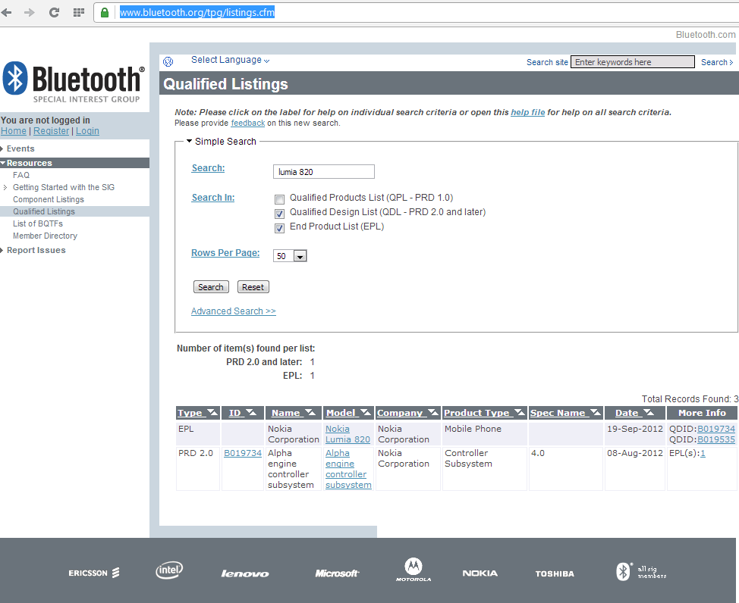Collapse the Resources sidebar section
This screenshot has height=603, width=739.
(x=3, y=163)
